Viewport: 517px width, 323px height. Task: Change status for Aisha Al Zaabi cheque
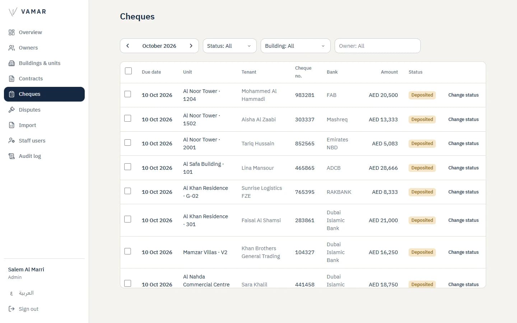464,120
